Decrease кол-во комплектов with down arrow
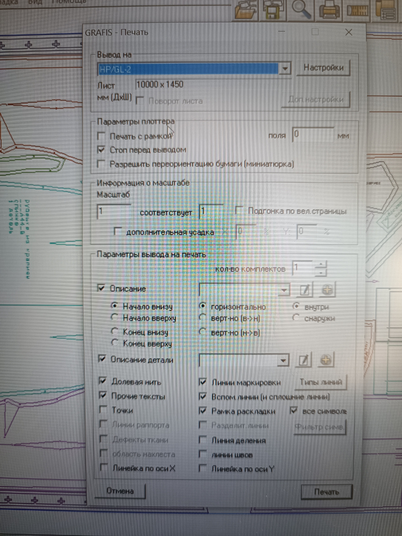The image size is (402, 536). click(321, 272)
